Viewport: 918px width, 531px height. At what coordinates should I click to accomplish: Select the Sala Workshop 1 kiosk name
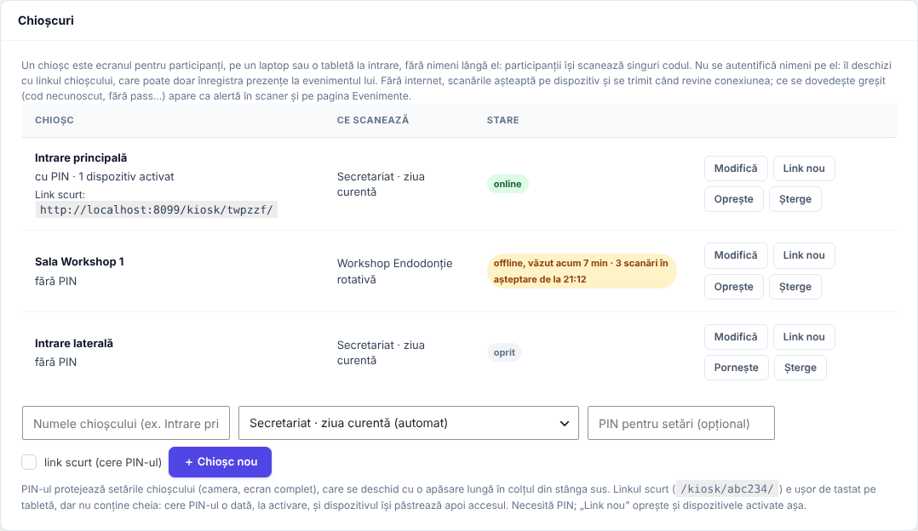79,262
